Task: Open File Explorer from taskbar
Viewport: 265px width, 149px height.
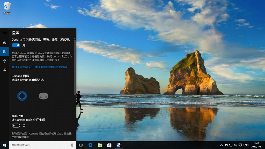Action: 100,145
